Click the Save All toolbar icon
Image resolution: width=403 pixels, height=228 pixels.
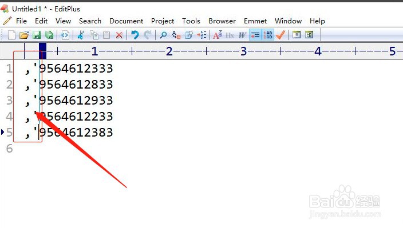tap(49, 35)
